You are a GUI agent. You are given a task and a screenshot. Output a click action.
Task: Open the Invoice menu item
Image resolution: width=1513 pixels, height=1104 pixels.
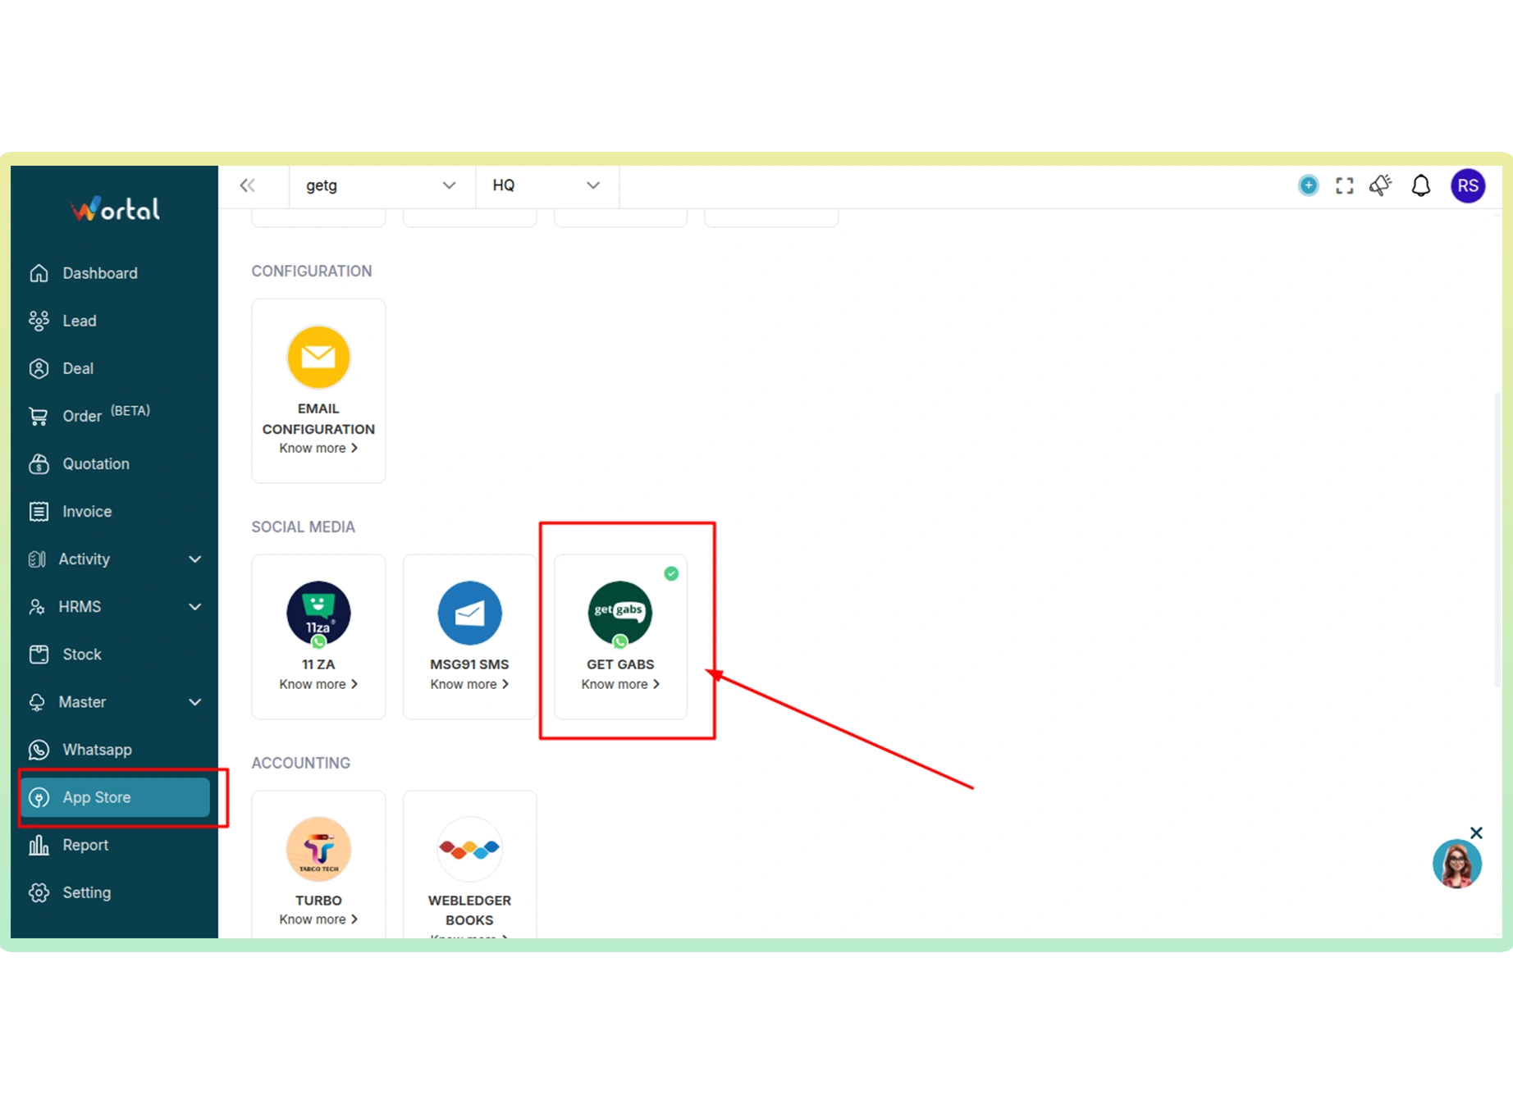(x=115, y=511)
